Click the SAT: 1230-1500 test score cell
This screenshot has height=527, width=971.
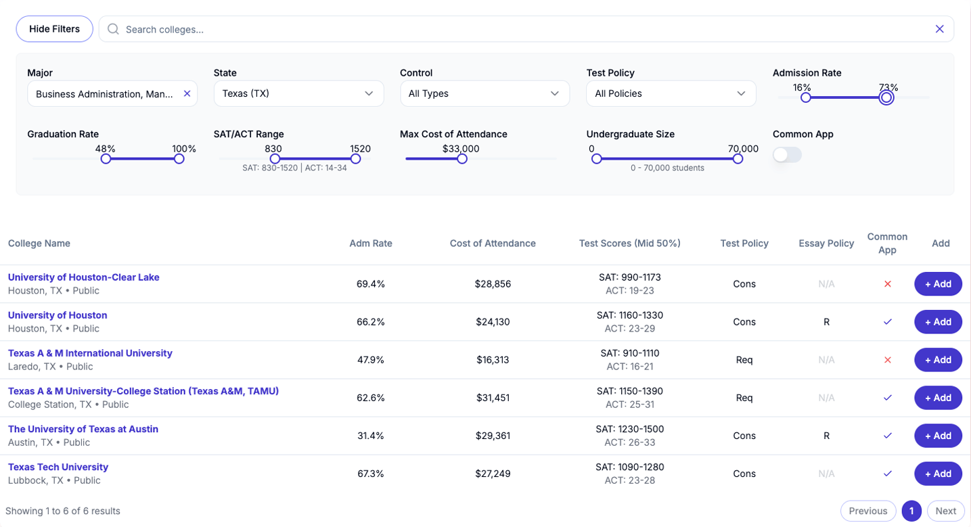(x=630, y=429)
